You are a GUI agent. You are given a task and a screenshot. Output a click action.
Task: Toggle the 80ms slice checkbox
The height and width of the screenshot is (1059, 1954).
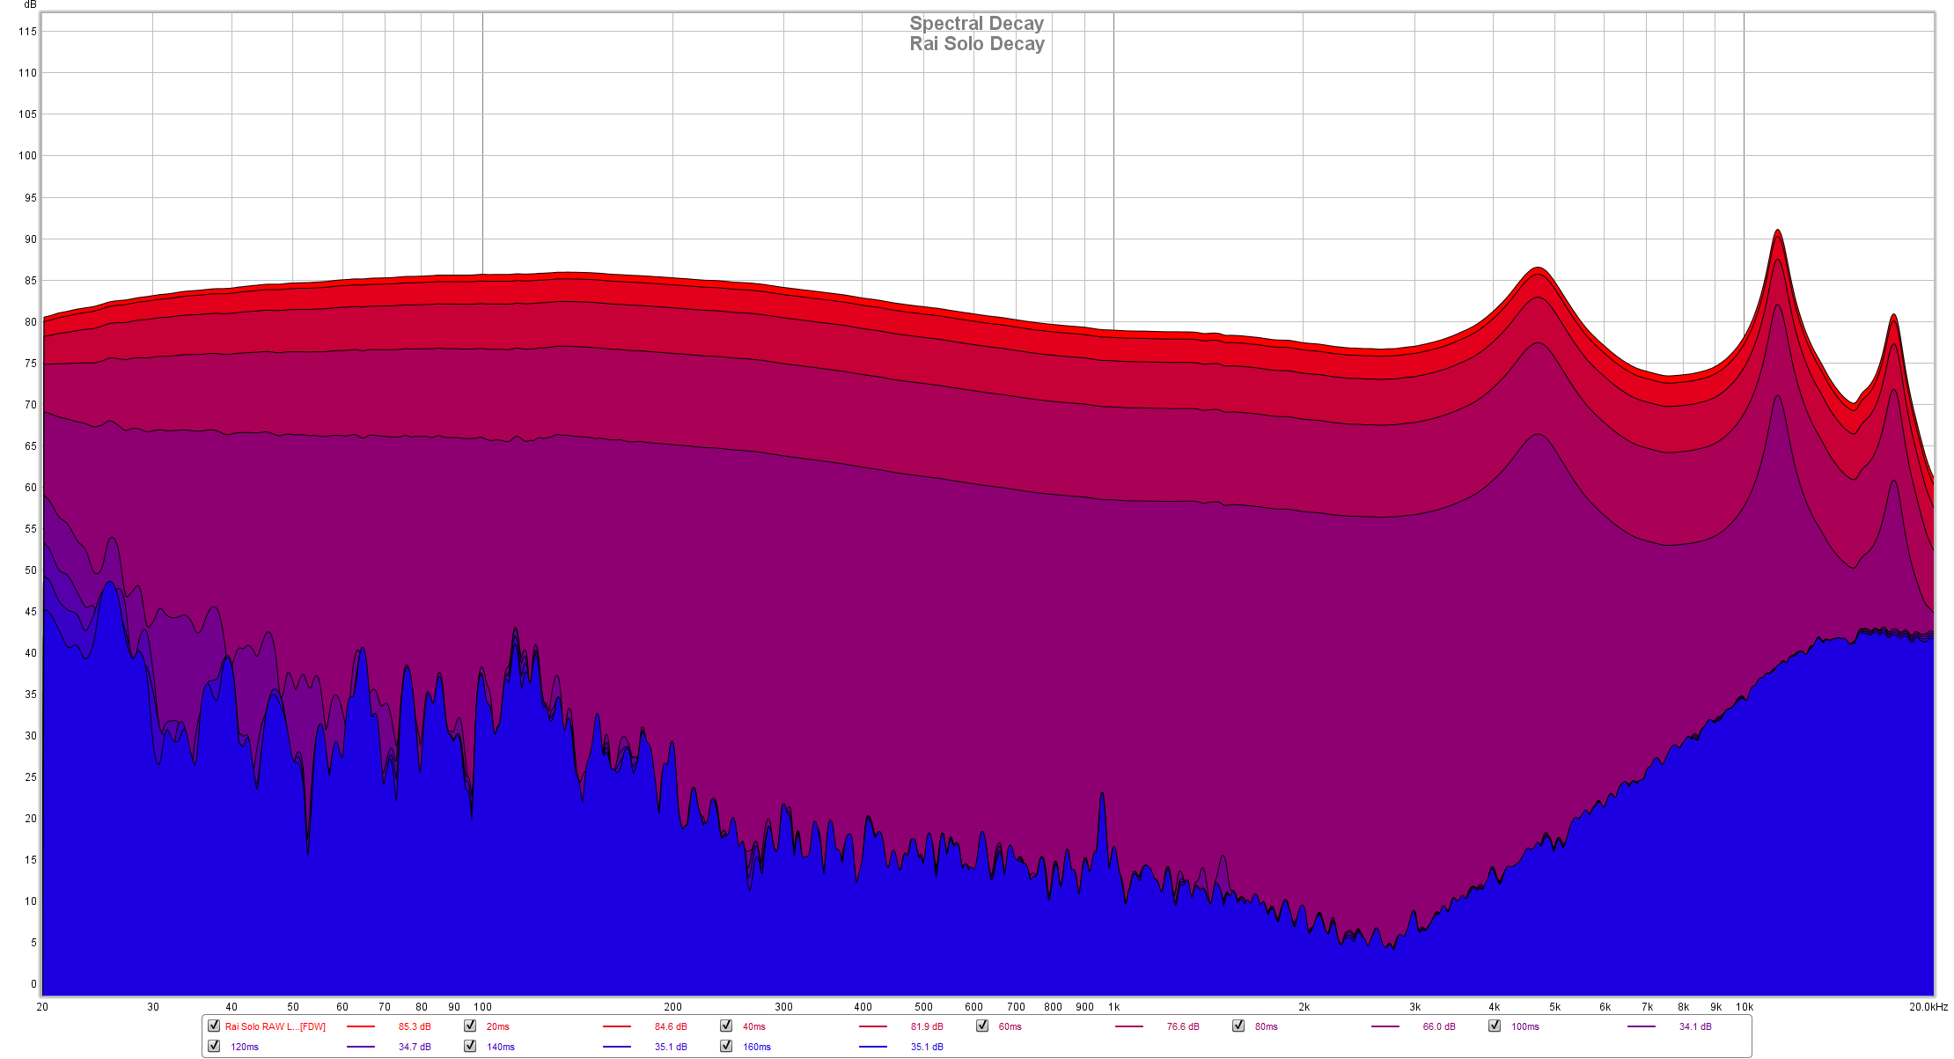click(1238, 1026)
